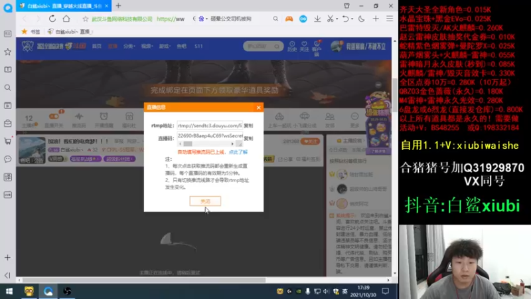Copy the 直播码 with 复制
Viewport: 531px width, 299px height.
click(x=248, y=138)
